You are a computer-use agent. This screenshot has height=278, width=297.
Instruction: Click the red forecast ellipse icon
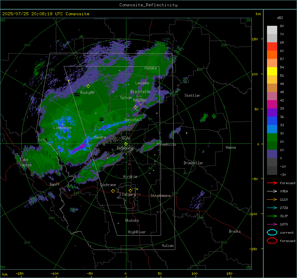pos(272,241)
